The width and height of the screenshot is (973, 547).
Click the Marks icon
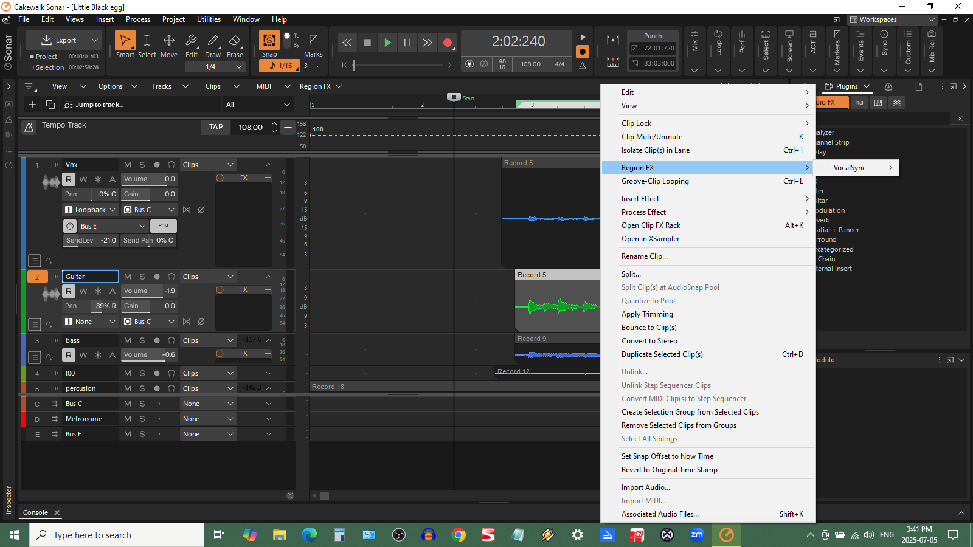(x=313, y=40)
